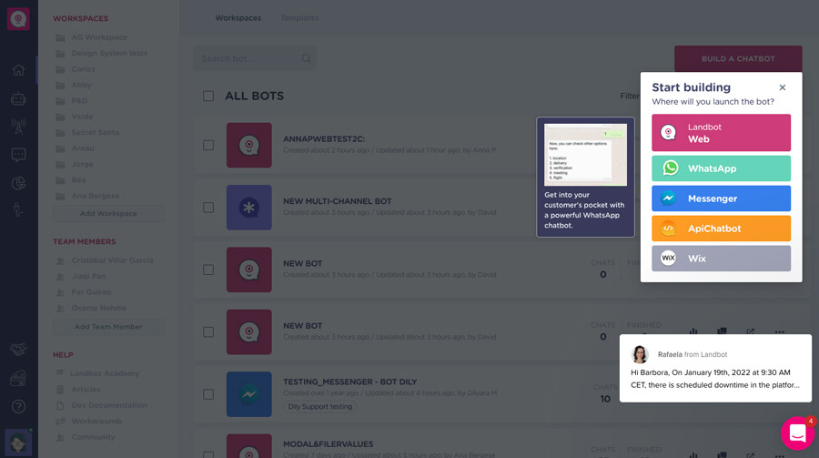Check the ANNAPWEBTEST2C bot checkbox
The height and width of the screenshot is (458, 819).
click(208, 146)
